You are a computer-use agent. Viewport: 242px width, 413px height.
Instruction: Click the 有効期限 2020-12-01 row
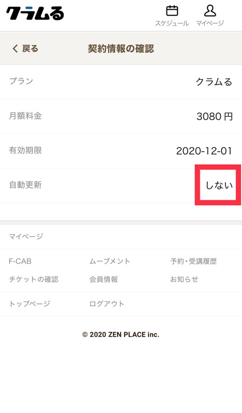tap(121, 151)
